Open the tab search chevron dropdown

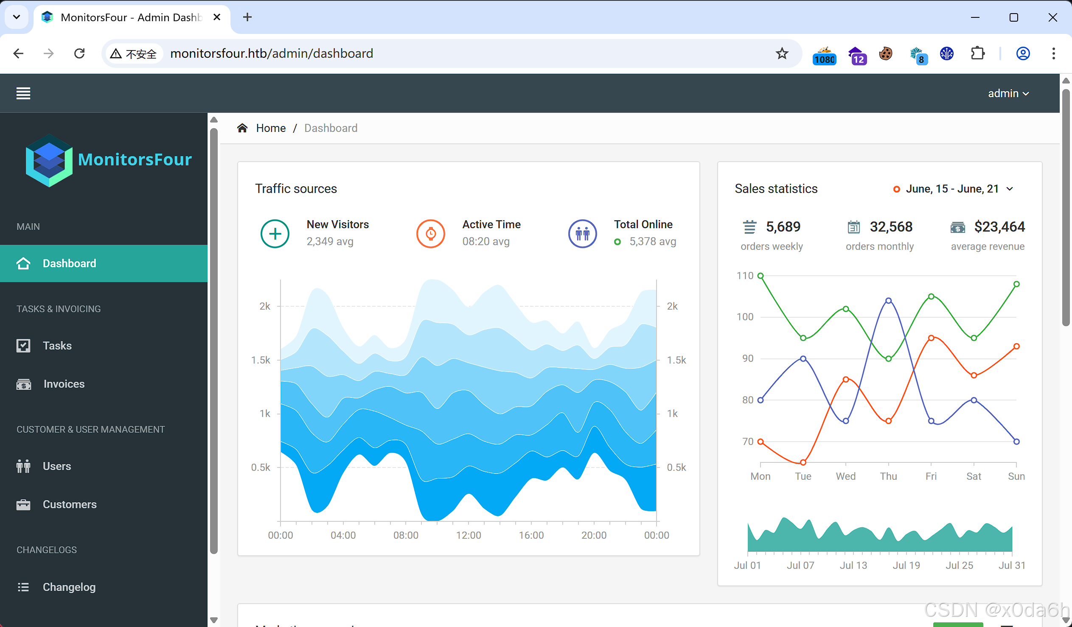click(x=17, y=17)
